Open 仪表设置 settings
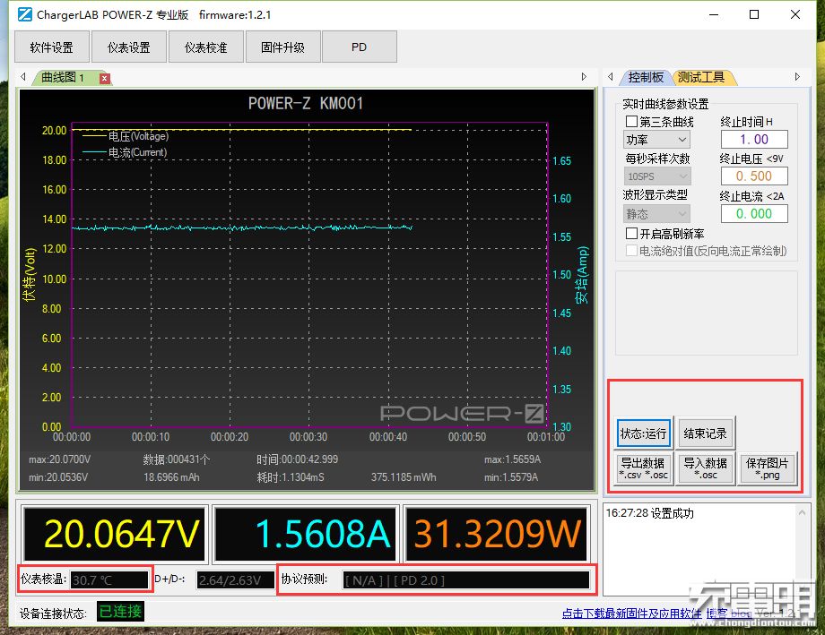The width and height of the screenshot is (825, 635). pos(129,47)
